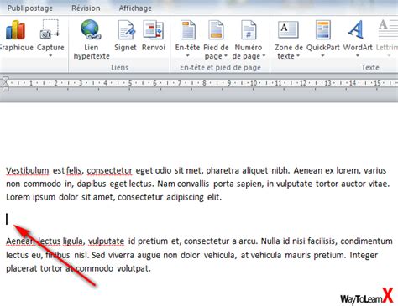This screenshot has height=306, width=398.
Task: Click the En-tête header icon
Action: [x=187, y=29]
